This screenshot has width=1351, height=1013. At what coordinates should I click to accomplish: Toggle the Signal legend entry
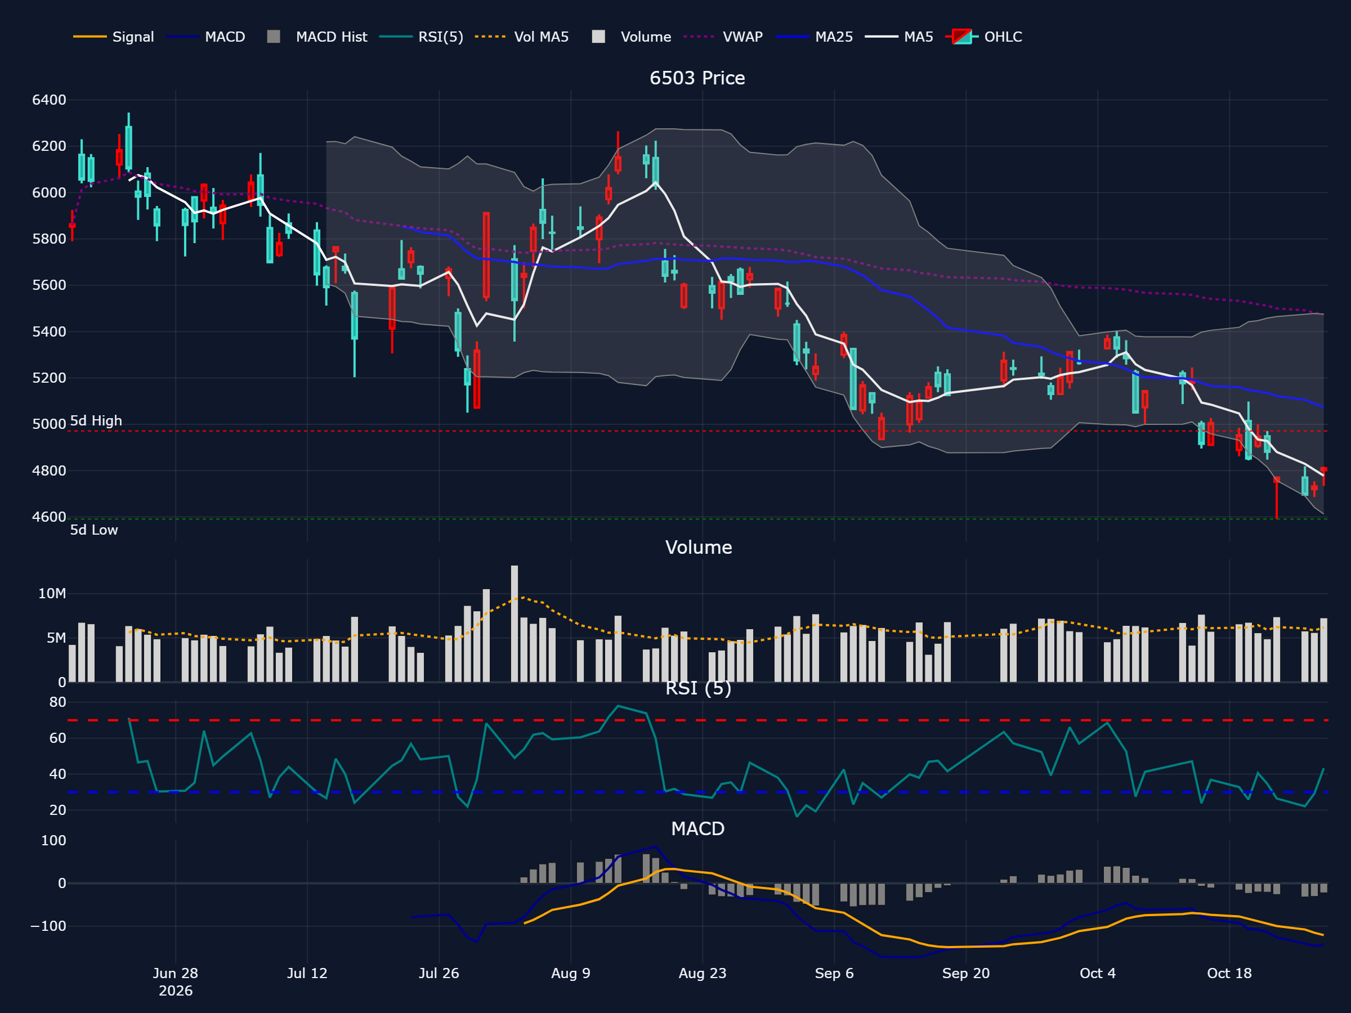[x=114, y=37]
